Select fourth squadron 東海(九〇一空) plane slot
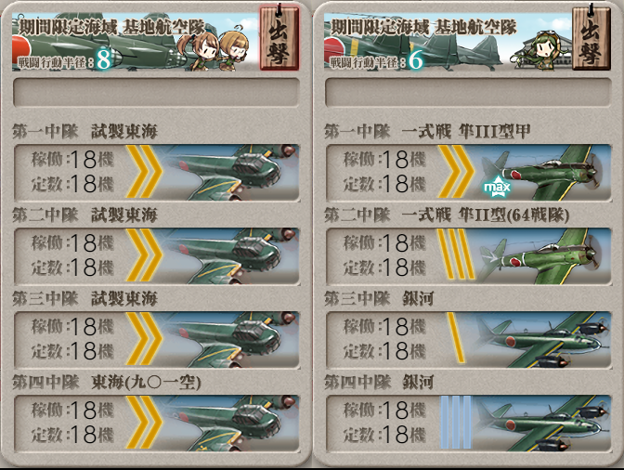The width and height of the screenshot is (624, 470). tap(157, 423)
